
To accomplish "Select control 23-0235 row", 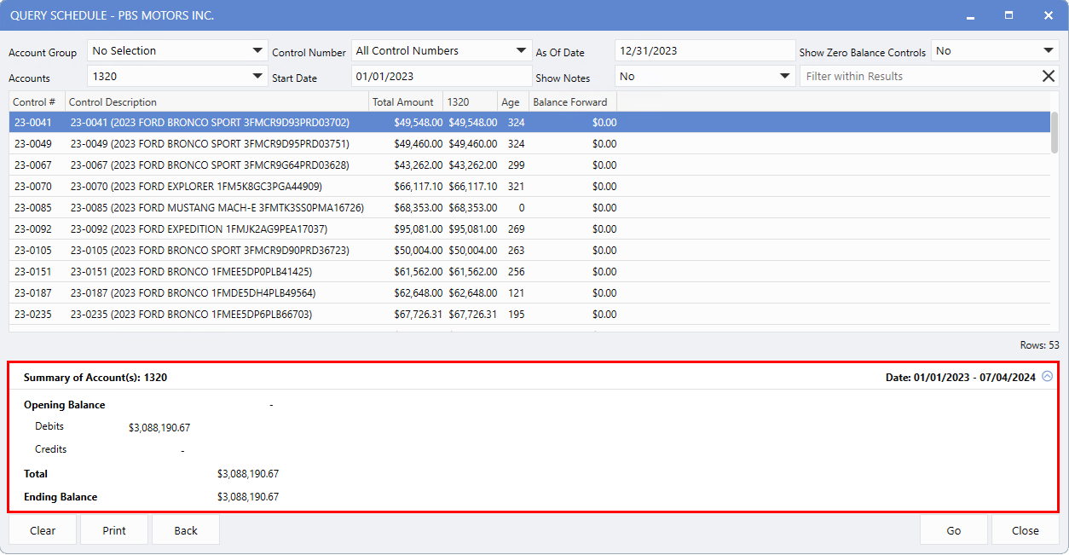I will (529, 315).
